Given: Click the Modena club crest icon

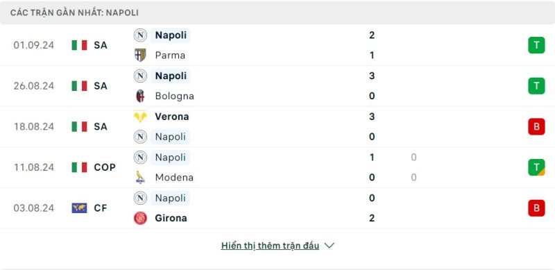Looking at the screenshot, I should click(x=140, y=177).
